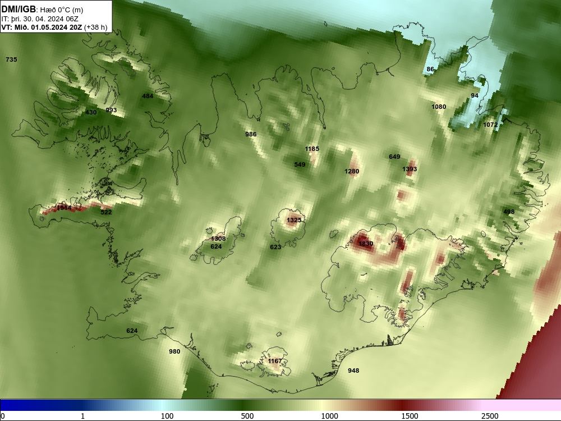Pick the 948 value label
Screen dimensions: 561x421
(x=353, y=370)
